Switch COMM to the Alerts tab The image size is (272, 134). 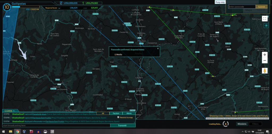coord(129,113)
